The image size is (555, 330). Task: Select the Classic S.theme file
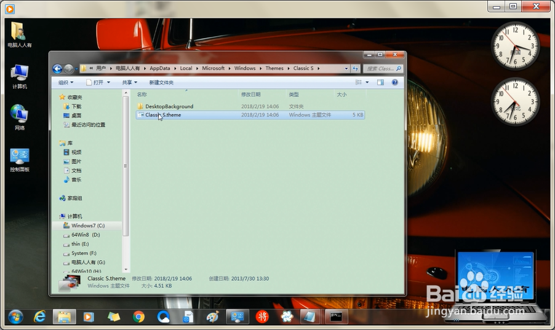pyautogui.click(x=250, y=115)
